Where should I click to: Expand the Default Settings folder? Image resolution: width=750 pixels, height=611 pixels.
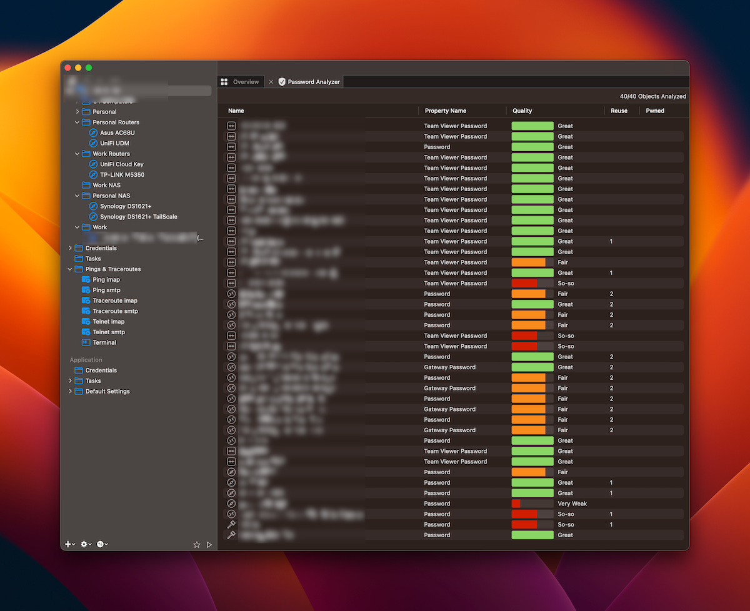(x=70, y=391)
